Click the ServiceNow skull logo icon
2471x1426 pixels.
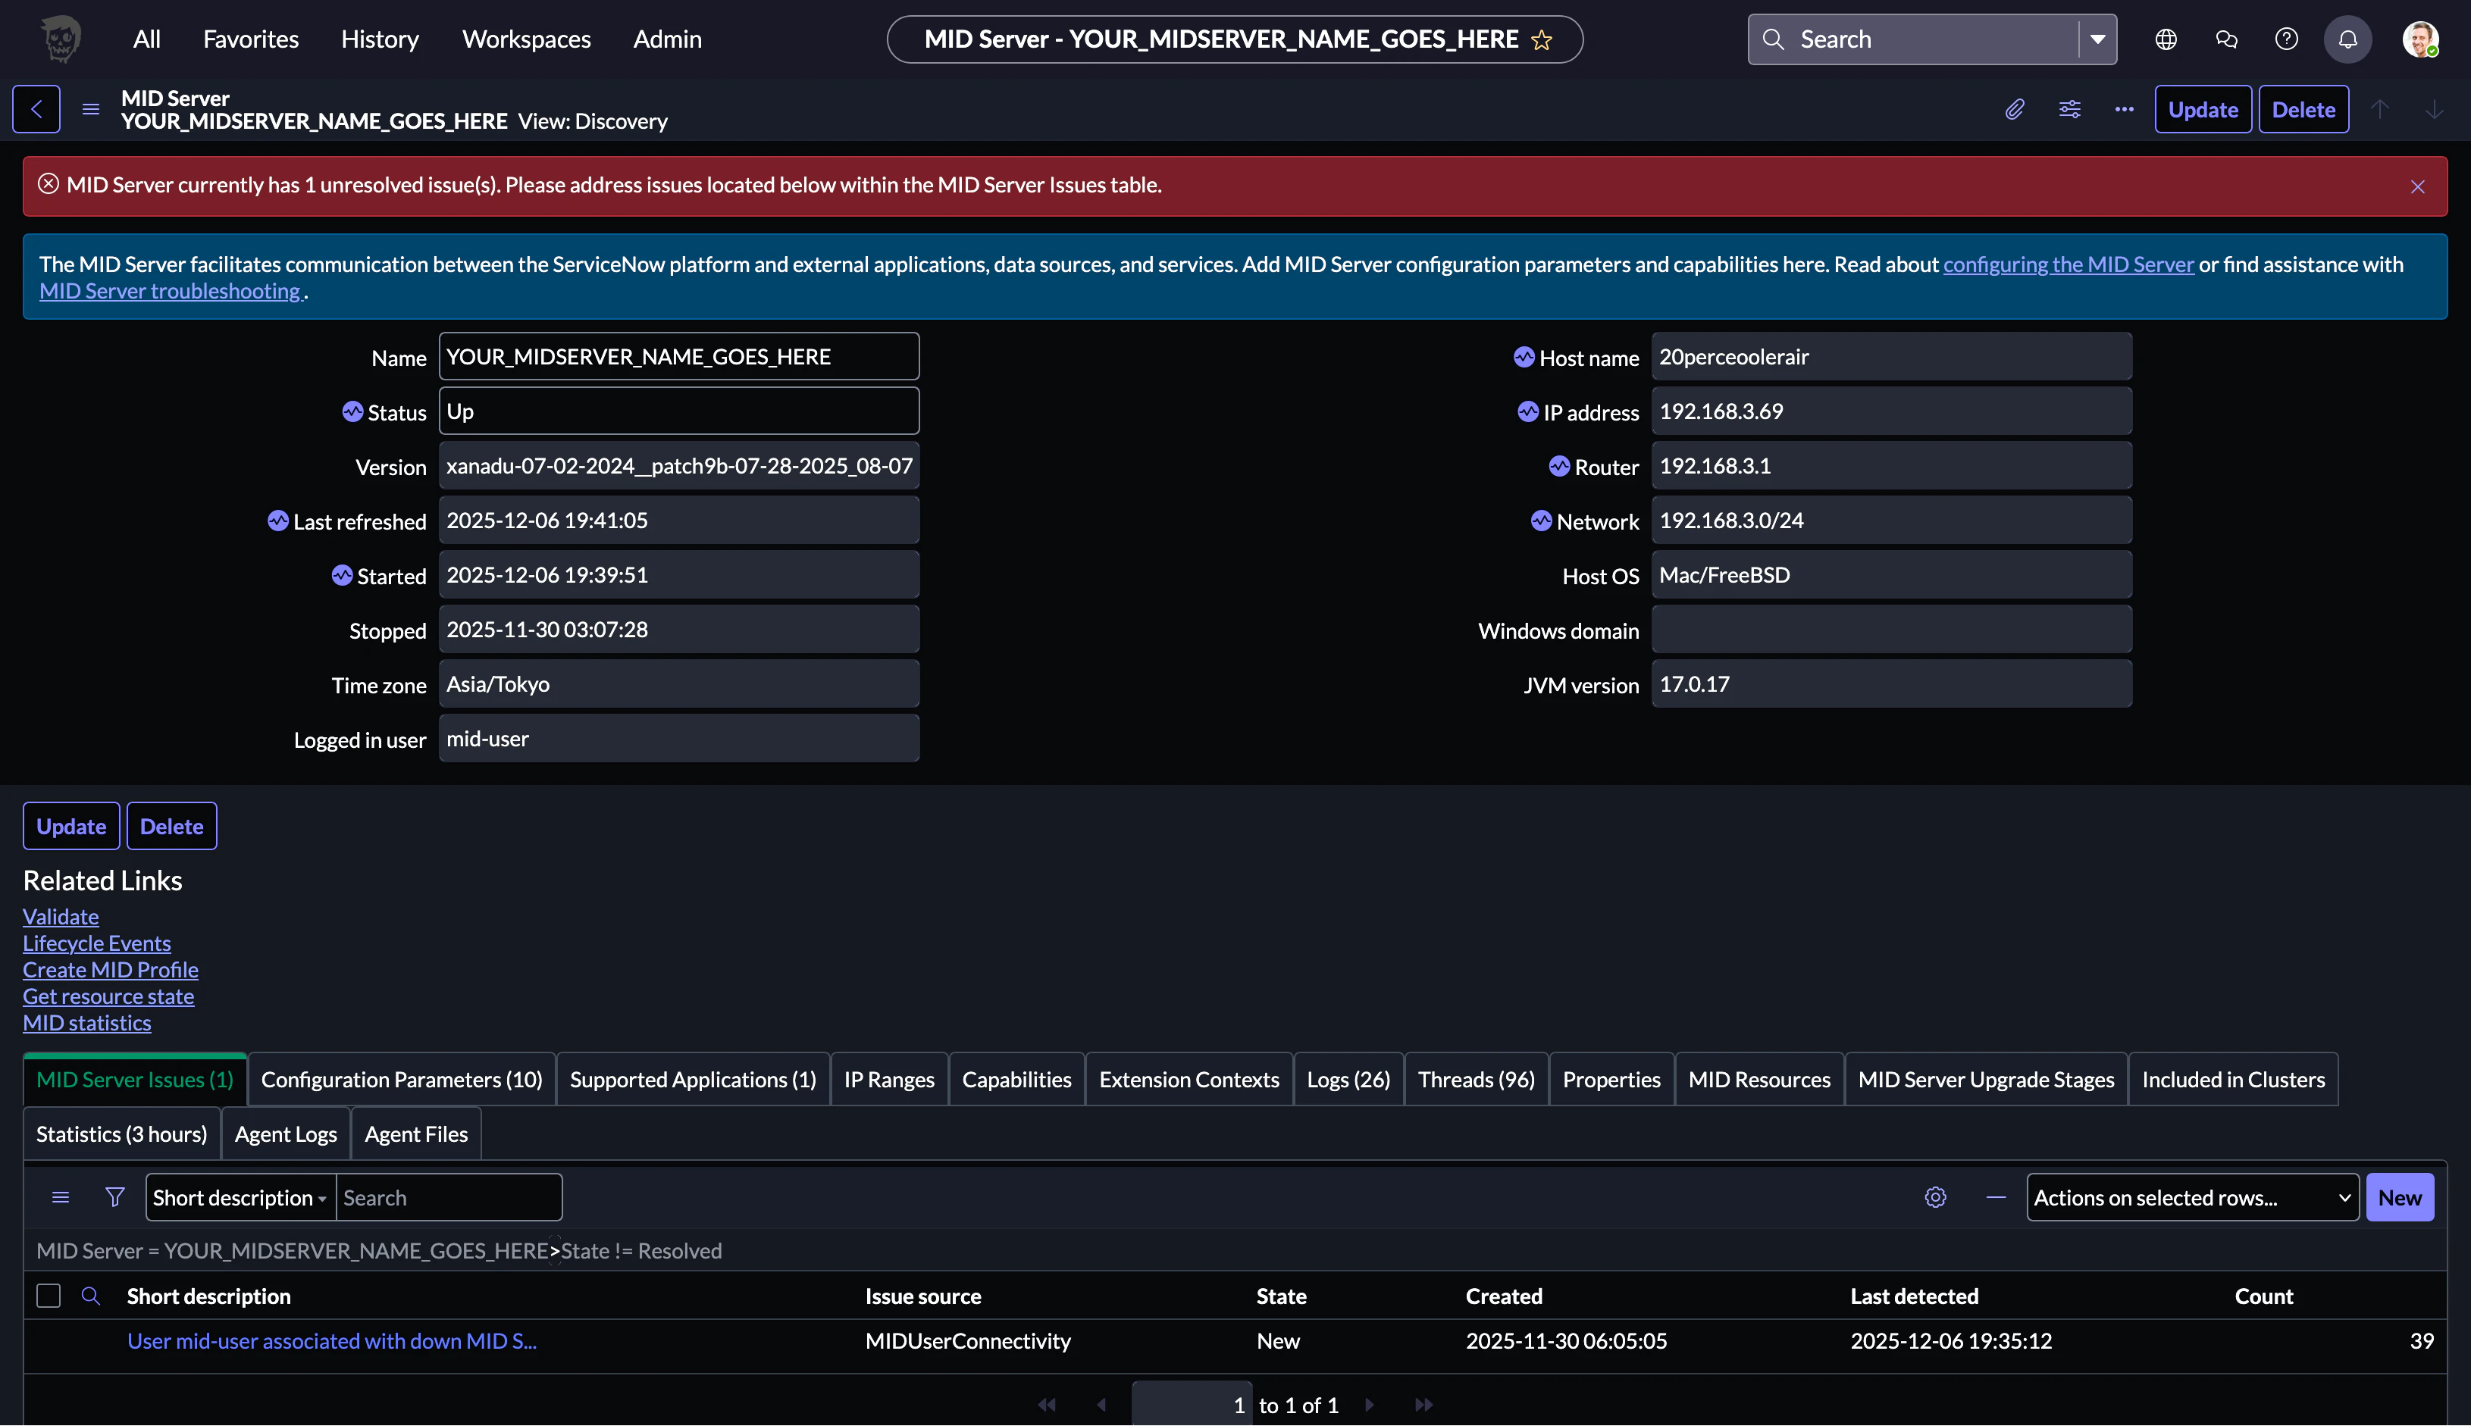pos(61,39)
